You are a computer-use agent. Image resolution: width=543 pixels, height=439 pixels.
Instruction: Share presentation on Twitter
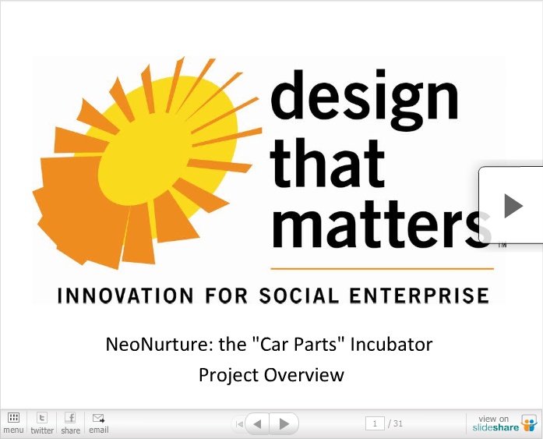tap(42, 423)
